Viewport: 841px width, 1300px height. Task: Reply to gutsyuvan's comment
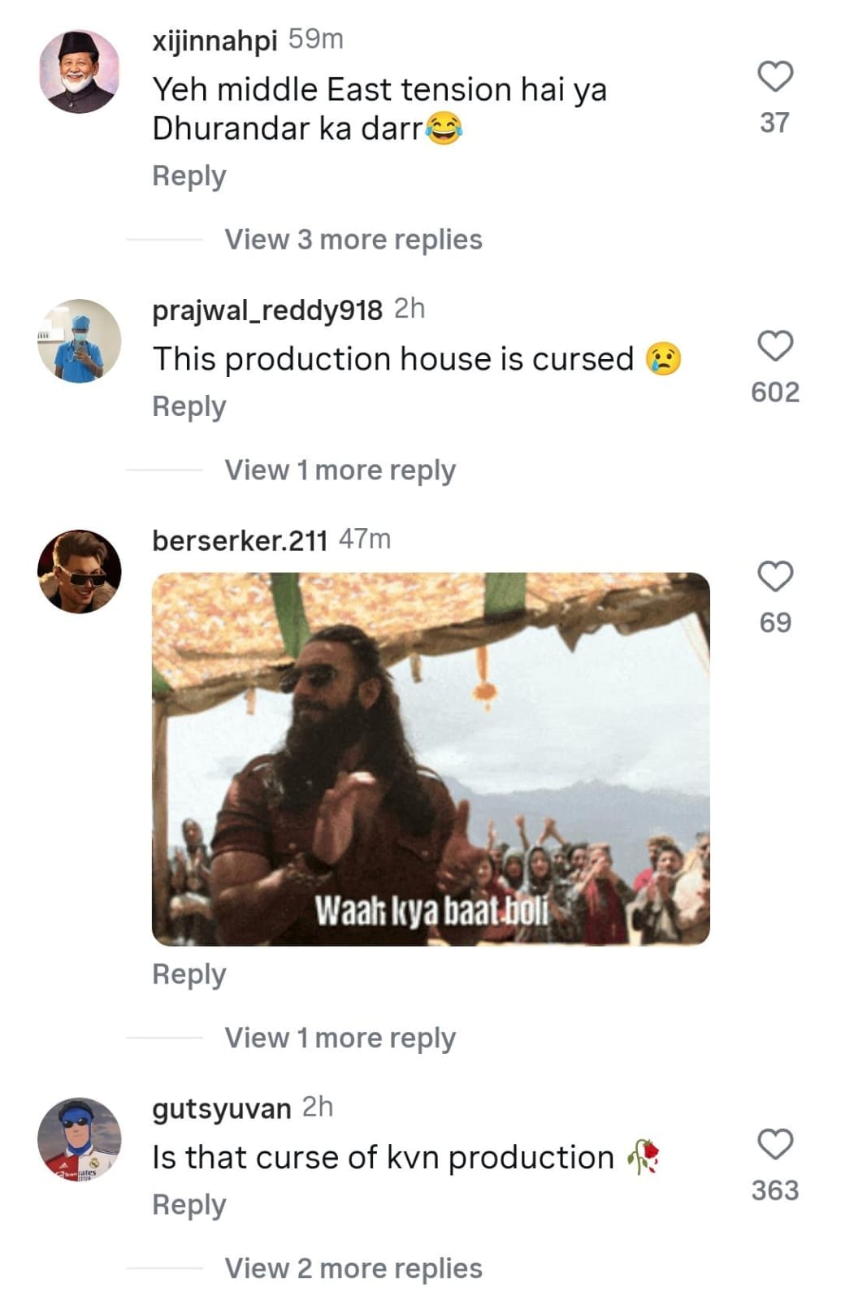[189, 1205]
